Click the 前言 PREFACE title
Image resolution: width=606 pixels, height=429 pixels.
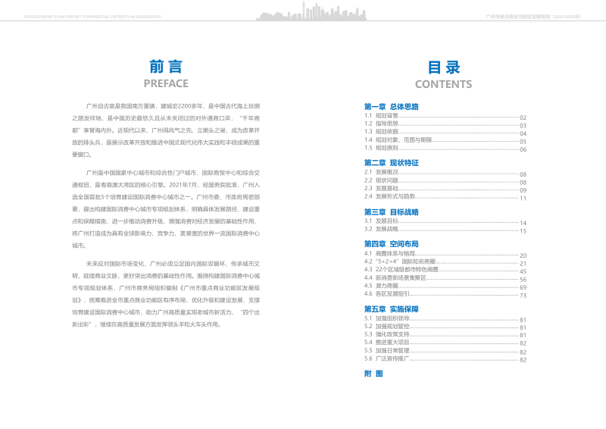165,74
